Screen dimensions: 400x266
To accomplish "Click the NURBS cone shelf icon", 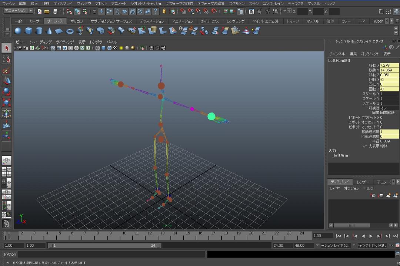I will [49, 31].
